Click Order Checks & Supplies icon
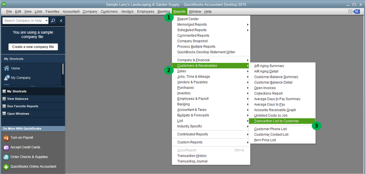The height and width of the screenshot is (174, 366). 6,157
